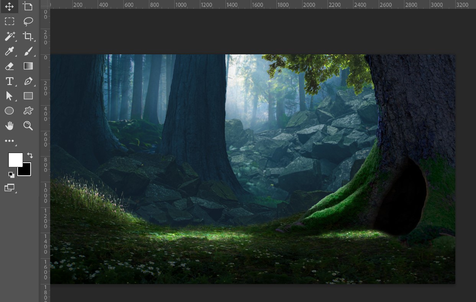Screen dimensions: 476x302
Task: Reset to default black and white colors
Action: [11, 175]
